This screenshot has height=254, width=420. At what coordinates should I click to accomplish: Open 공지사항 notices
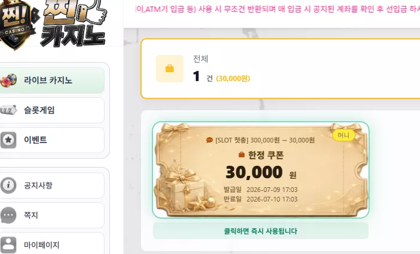[x=52, y=185]
